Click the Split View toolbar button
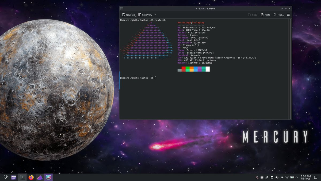The height and width of the screenshot is (181, 321). 145,15
